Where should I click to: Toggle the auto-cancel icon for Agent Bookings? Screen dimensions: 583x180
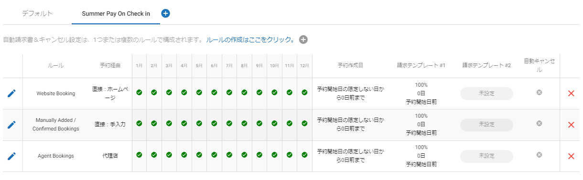pyautogui.click(x=539, y=155)
